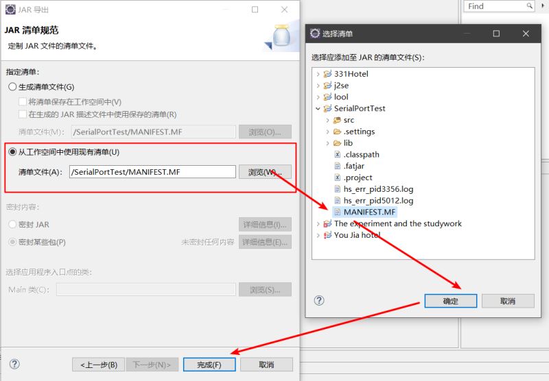Click the 详细信息(I) button

[265, 224]
